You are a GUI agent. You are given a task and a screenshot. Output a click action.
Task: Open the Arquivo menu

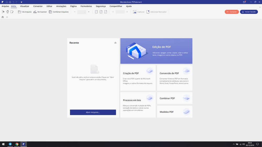tap(5, 6)
